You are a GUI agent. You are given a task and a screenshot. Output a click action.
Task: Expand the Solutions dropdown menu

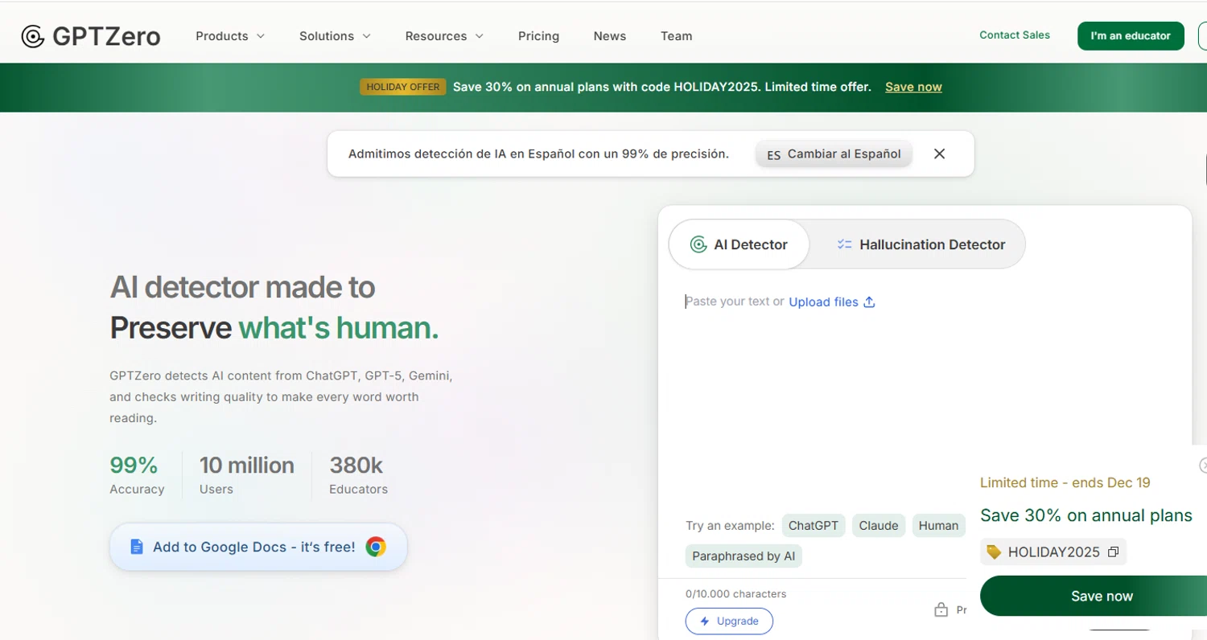[335, 36]
